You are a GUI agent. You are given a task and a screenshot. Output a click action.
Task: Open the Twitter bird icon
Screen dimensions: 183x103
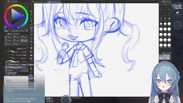(x=177, y=13)
